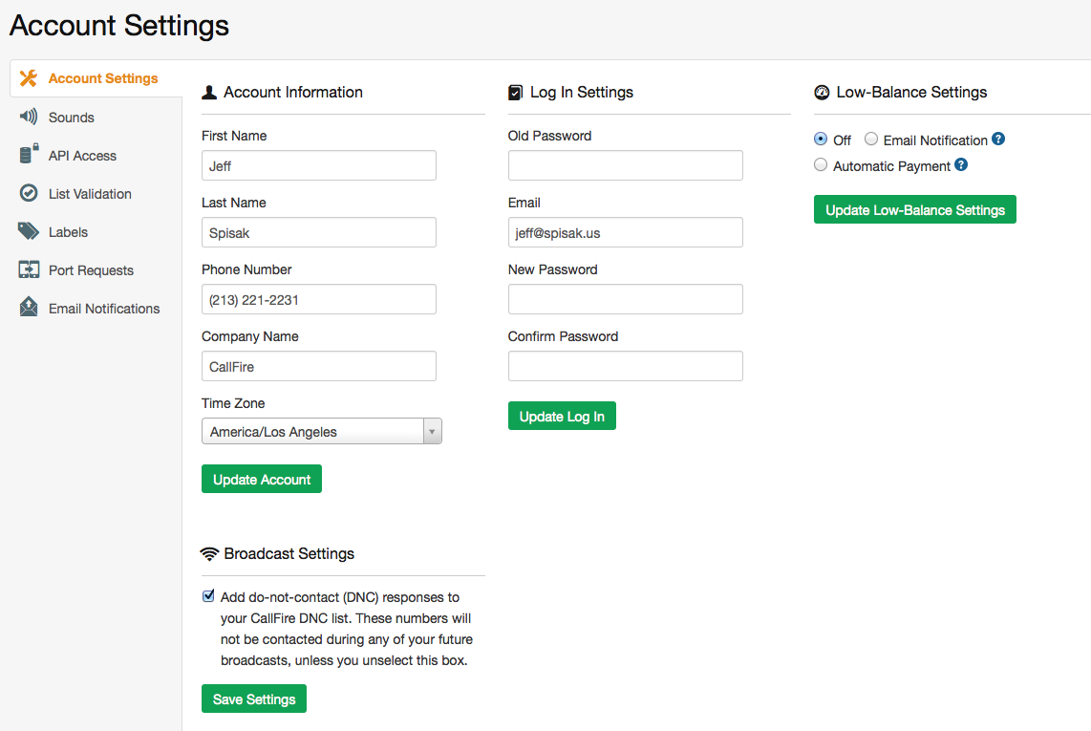Focus the Old Password input field
The width and height of the screenshot is (1091, 731).
pyautogui.click(x=625, y=165)
